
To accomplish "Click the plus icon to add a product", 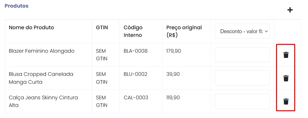I will [x=290, y=10].
